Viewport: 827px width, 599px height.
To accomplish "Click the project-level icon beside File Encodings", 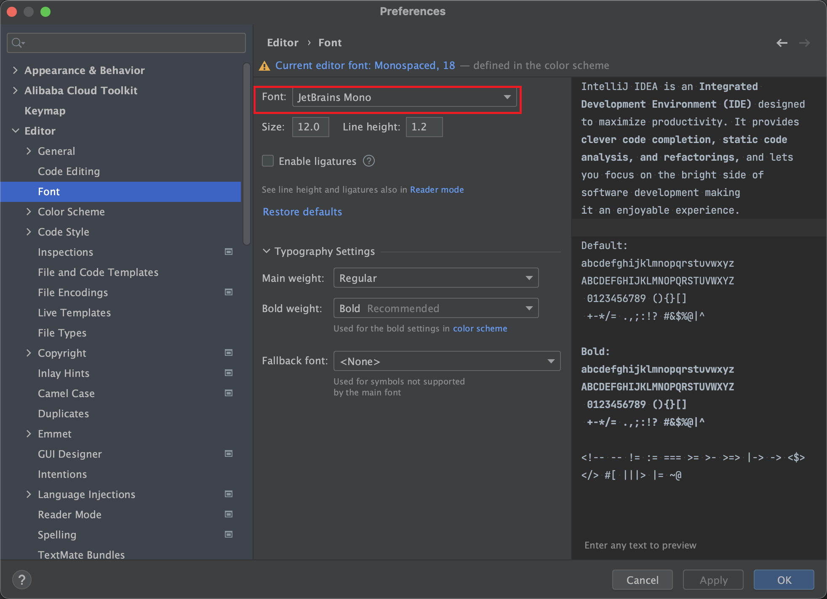I will coord(229,292).
